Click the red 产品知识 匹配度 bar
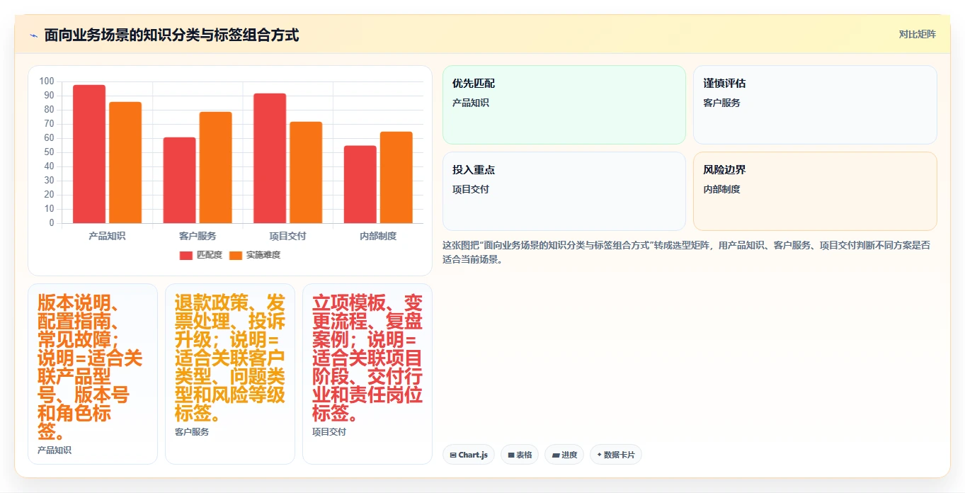 click(89, 154)
